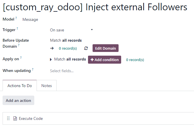The image size is (194, 127).
Task: Click the code file icon next to Execute Code
Action: pyautogui.click(x=15, y=118)
